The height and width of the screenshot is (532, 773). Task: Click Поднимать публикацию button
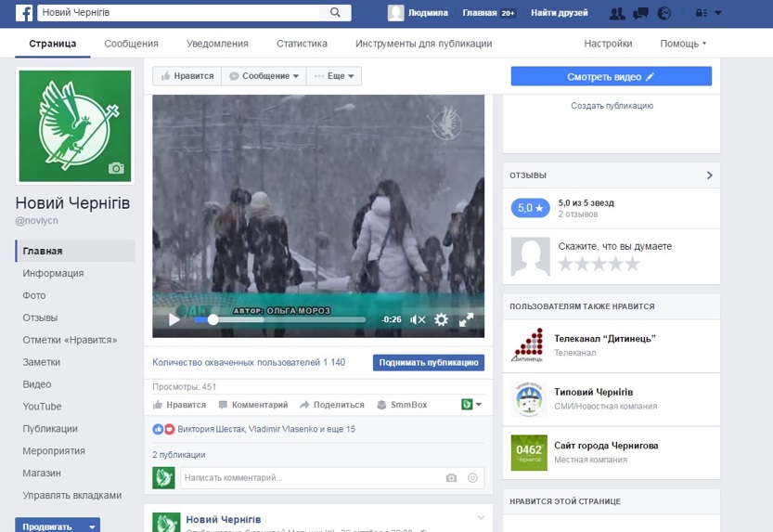pos(429,362)
